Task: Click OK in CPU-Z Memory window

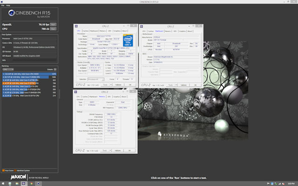Action: click(x=129, y=151)
